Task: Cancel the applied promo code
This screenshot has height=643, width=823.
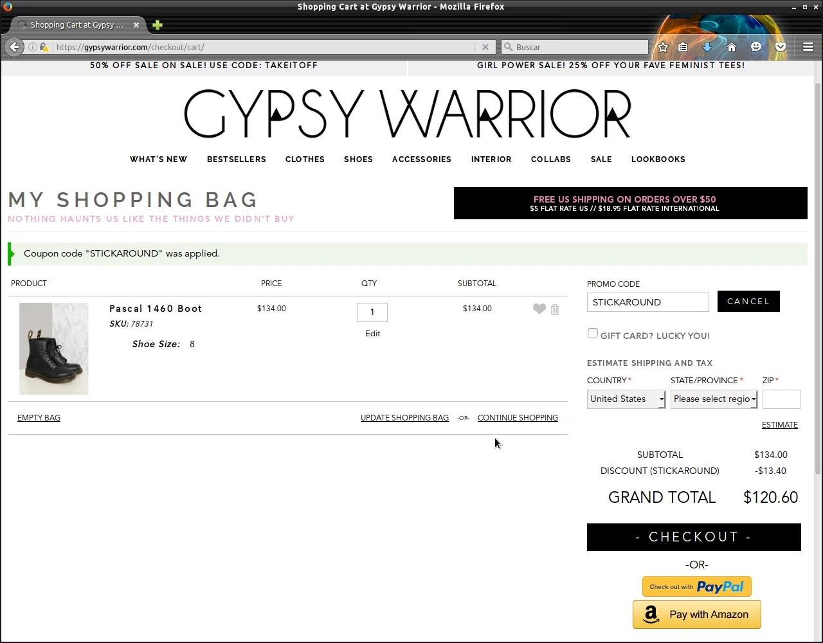Action: [748, 302]
